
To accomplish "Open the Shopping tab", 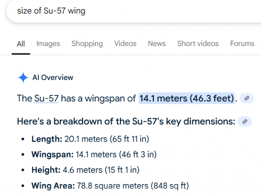I will click(x=87, y=44).
